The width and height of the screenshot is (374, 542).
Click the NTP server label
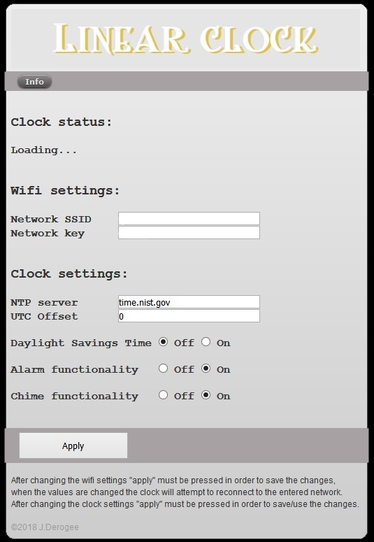click(44, 302)
